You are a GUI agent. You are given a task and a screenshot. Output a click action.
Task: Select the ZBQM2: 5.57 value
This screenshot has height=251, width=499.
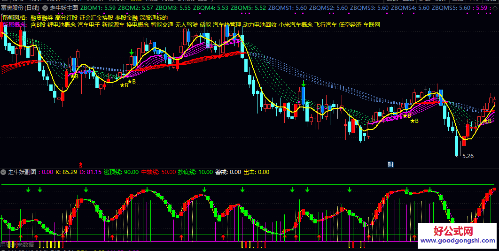tap(136, 8)
